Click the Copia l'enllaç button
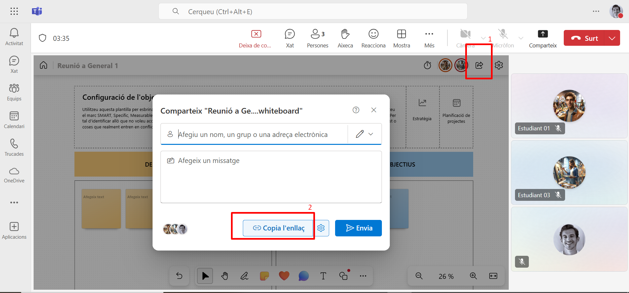 tap(278, 228)
